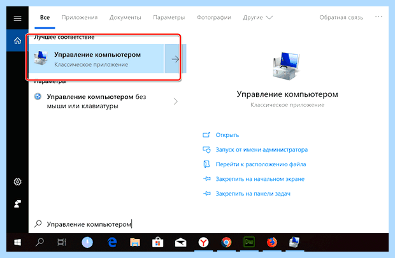
Task: Switch to the Документы tab
Action: (x=126, y=17)
